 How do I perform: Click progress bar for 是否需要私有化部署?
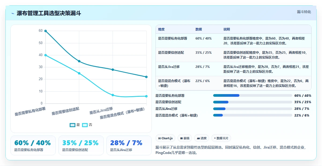tap(253, 95)
